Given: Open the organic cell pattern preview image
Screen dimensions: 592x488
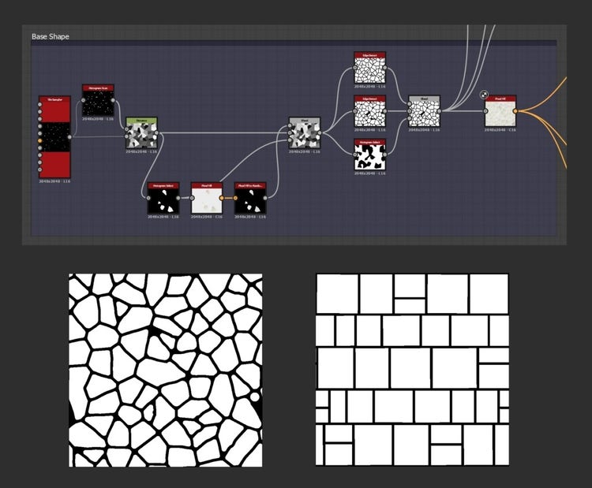Looking at the screenshot, I should click(166, 371).
